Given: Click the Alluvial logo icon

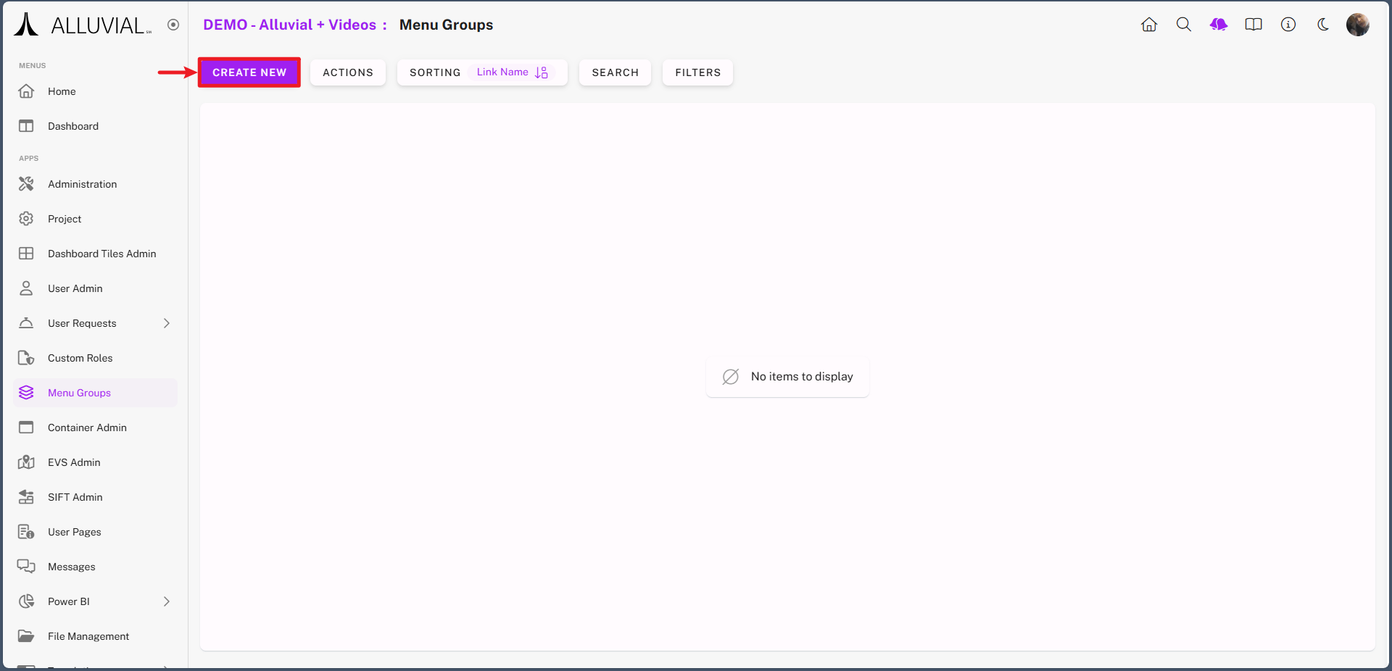Looking at the screenshot, I should (27, 25).
